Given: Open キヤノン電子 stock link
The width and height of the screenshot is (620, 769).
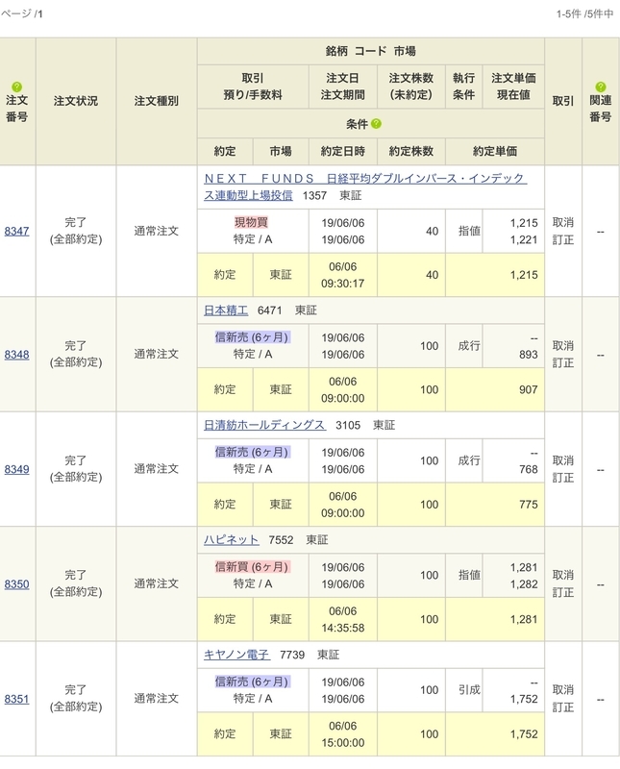Looking at the screenshot, I should [236, 655].
